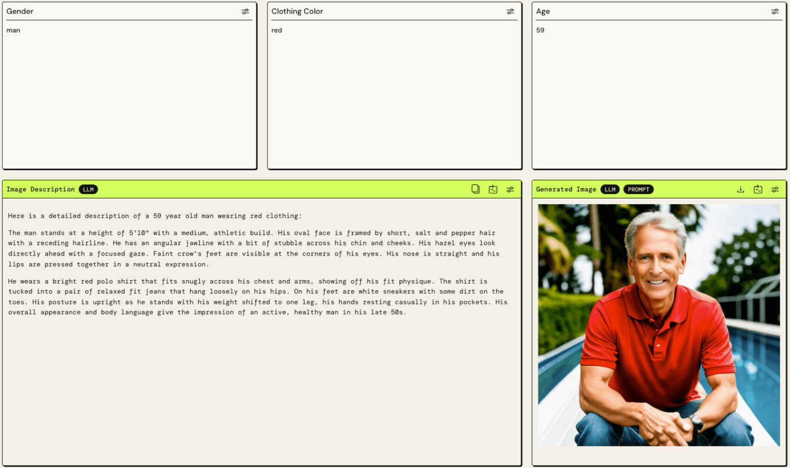Click the Age field containing '59'
Screen dimensions: 790x468
[x=659, y=94]
